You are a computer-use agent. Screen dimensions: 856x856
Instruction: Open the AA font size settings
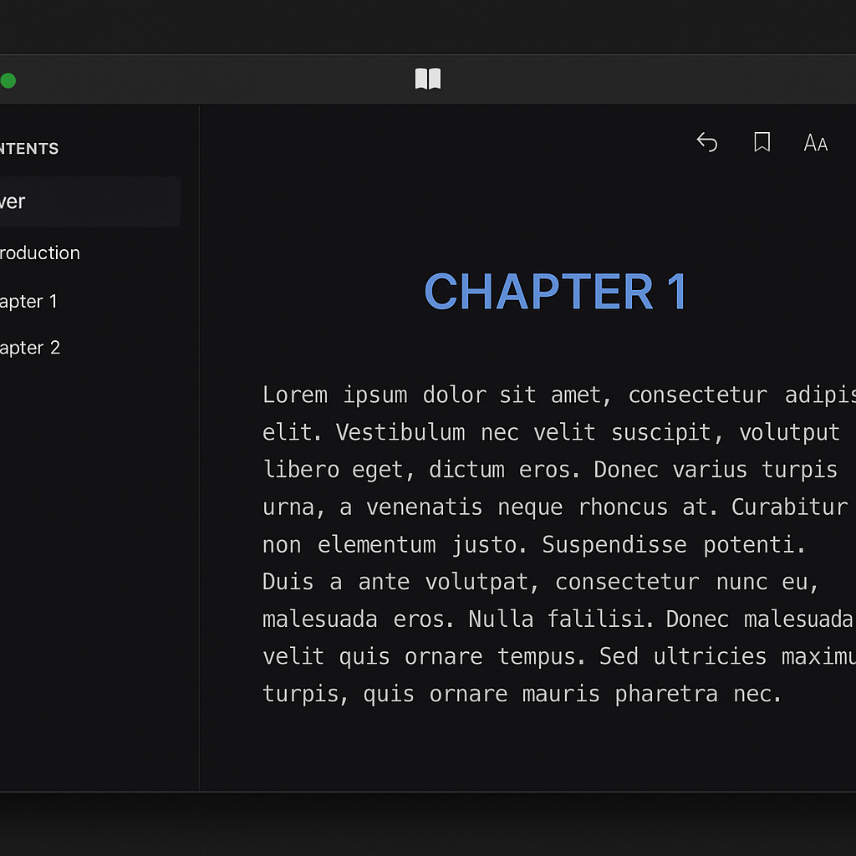pos(815,144)
